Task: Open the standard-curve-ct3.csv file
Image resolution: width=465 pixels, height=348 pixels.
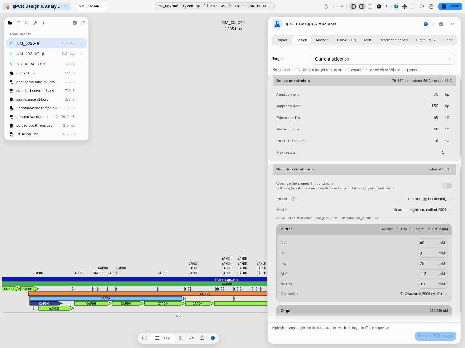Action: click(x=46, y=91)
